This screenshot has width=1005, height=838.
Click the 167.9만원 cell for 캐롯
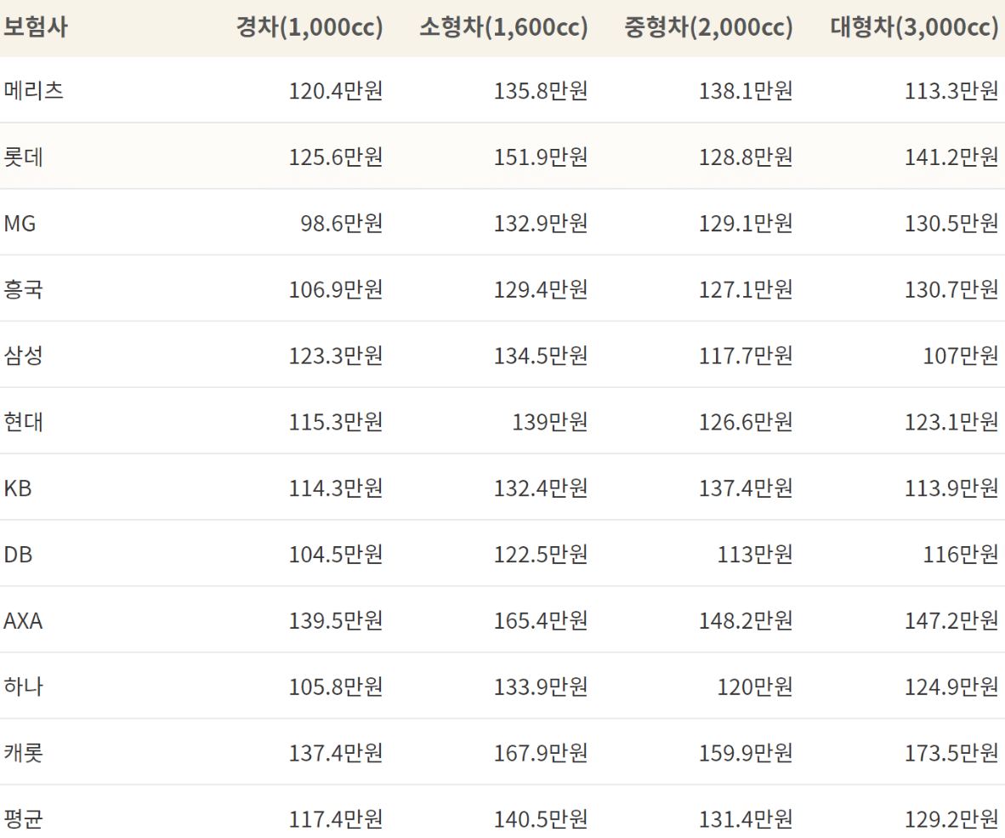(x=541, y=753)
